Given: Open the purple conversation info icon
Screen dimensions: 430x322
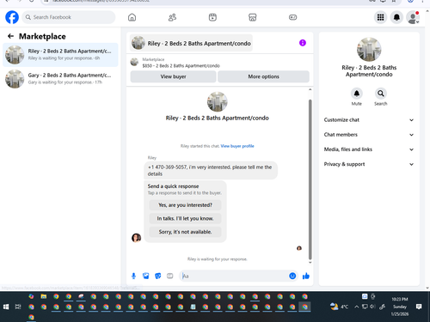Looking at the screenshot, I should [x=303, y=43].
